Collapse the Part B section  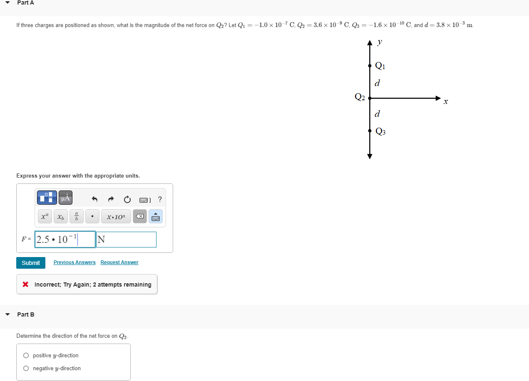click(x=7, y=314)
